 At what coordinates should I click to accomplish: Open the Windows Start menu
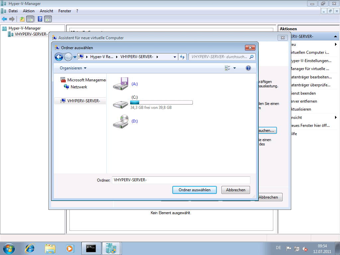[9, 248]
